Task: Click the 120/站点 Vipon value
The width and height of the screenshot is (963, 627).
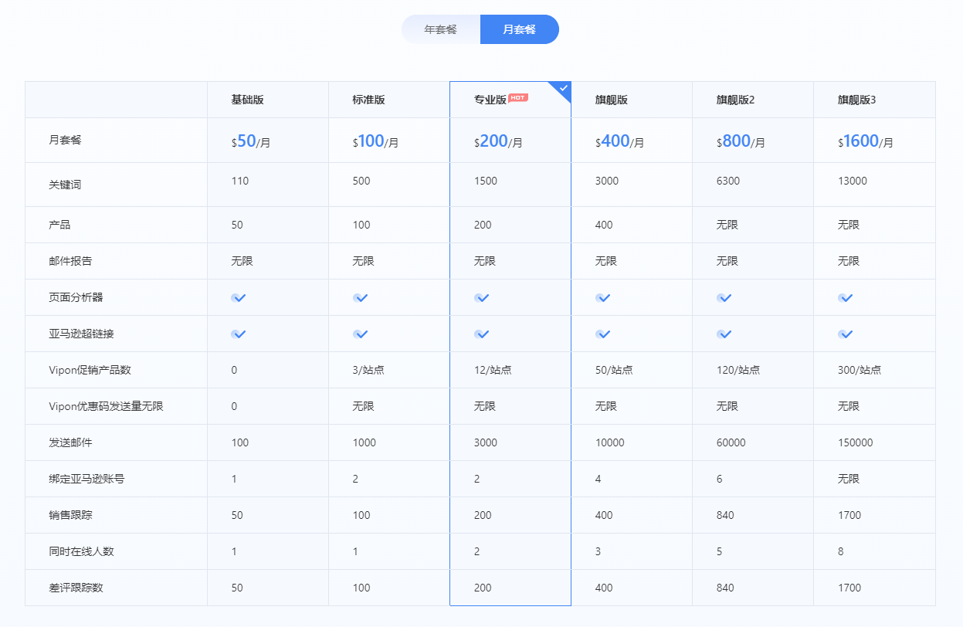Action: 738,370
